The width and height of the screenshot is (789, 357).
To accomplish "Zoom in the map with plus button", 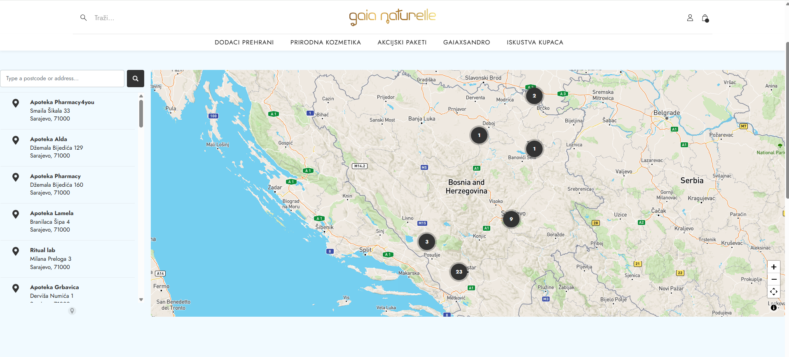I will [x=774, y=267].
